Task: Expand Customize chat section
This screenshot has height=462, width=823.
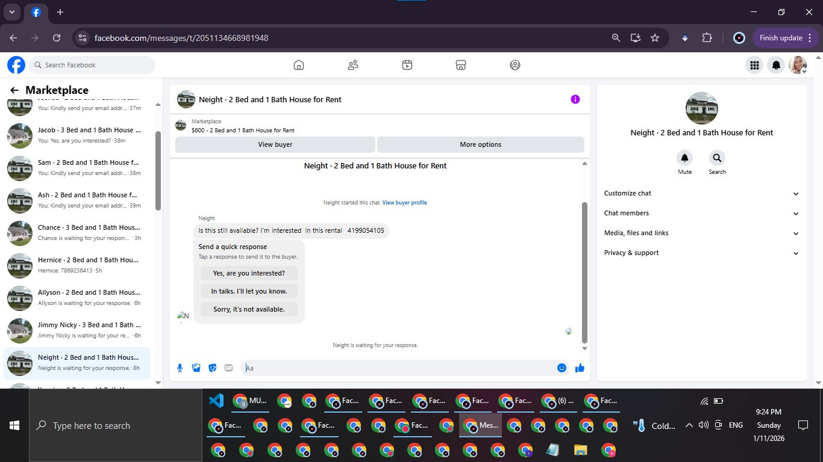Action: (701, 193)
